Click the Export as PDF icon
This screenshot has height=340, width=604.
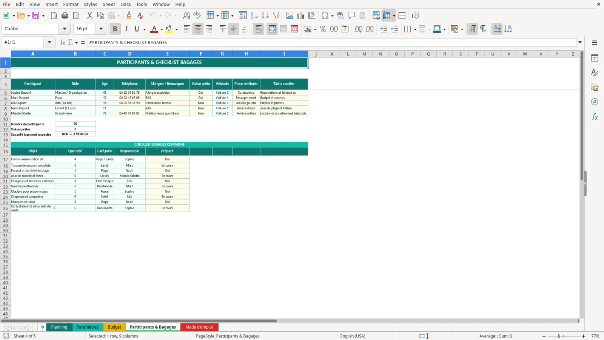click(x=54, y=15)
